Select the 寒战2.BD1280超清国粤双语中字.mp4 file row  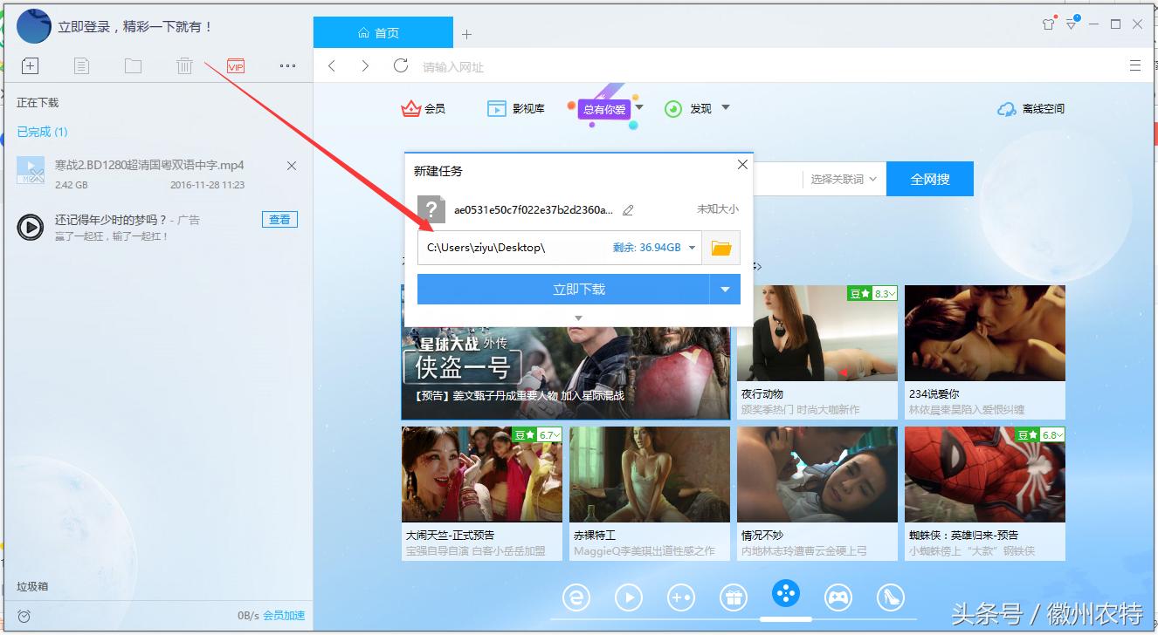(x=157, y=172)
